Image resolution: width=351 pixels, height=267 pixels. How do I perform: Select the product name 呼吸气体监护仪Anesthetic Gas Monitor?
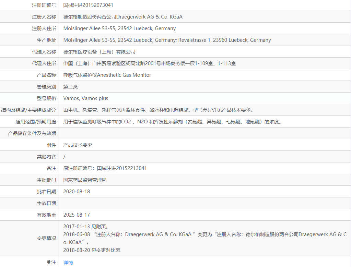pos(107,75)
